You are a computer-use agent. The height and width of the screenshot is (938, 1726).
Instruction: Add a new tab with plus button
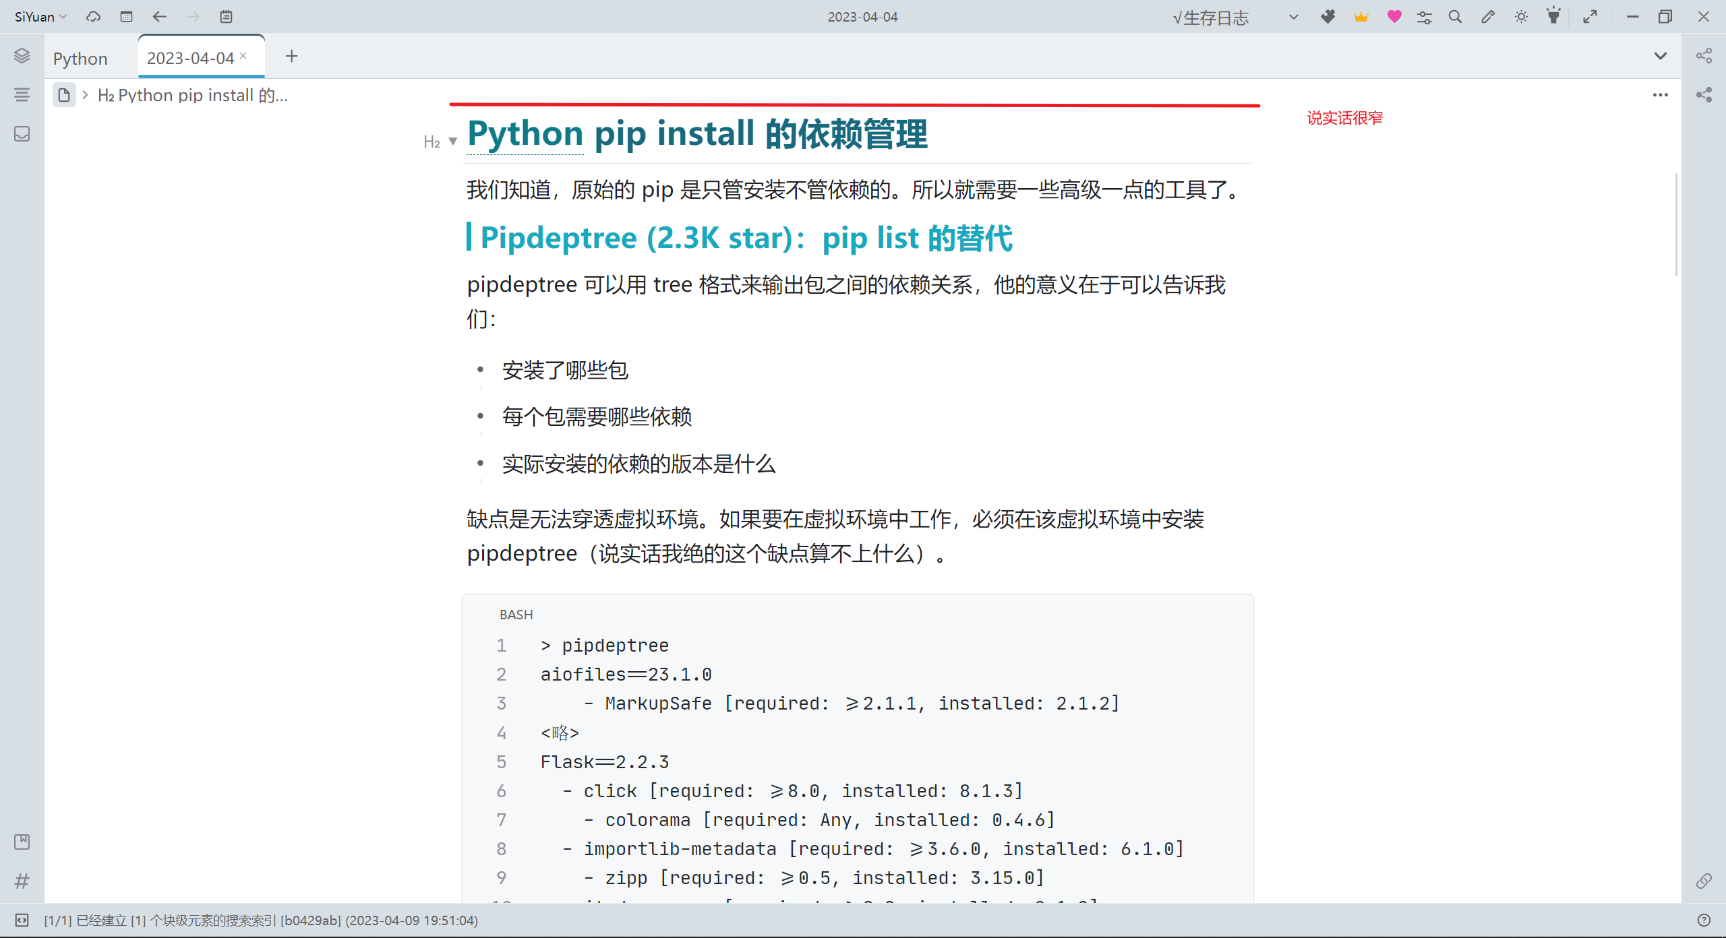coord(291,57)
